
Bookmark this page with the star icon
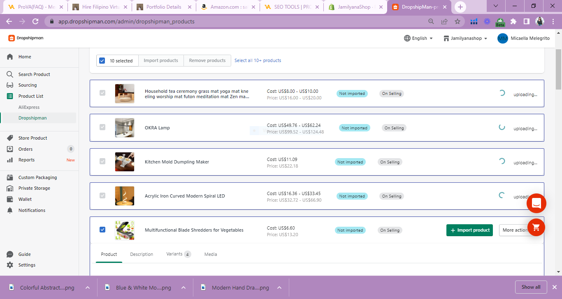(x=457, y=21)
